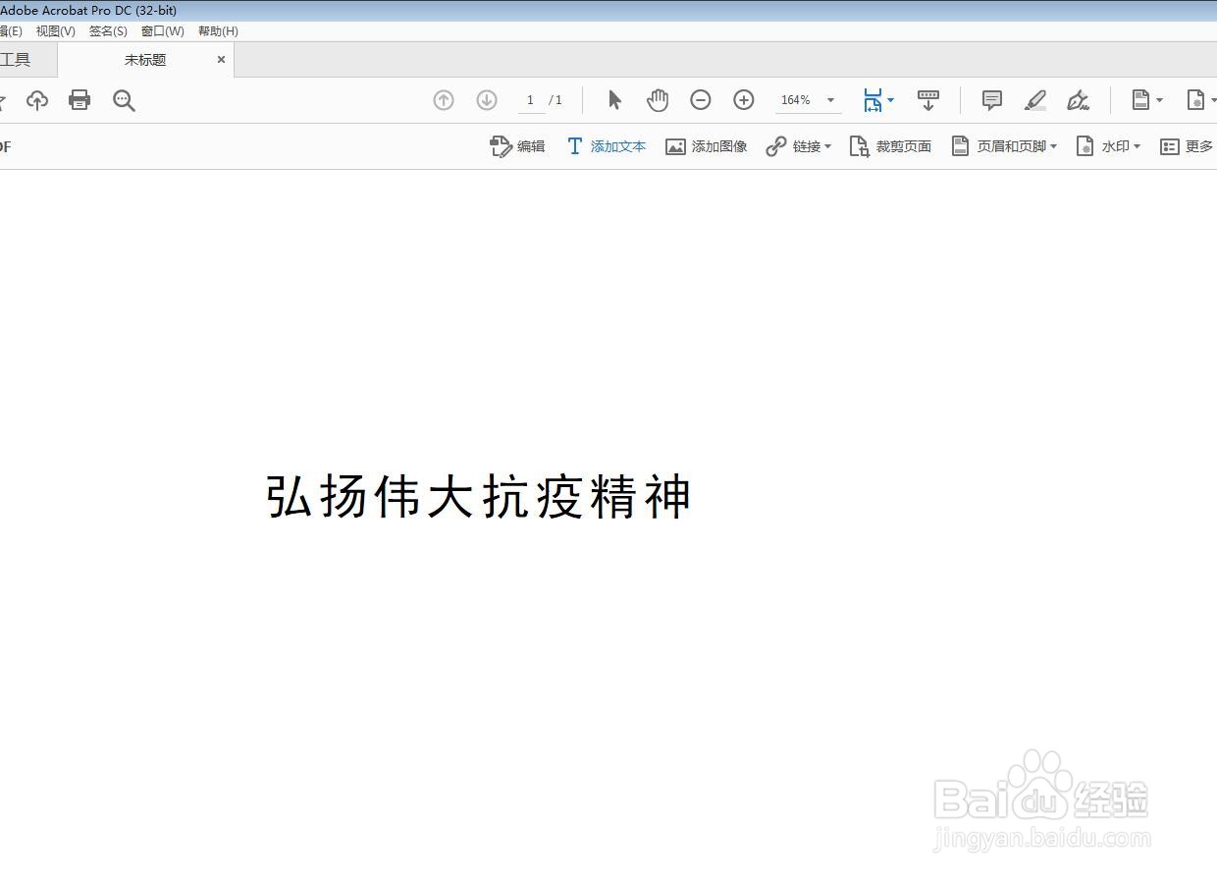
Task: Choose the selection arrow tool
Action: (x=615, y=100)
